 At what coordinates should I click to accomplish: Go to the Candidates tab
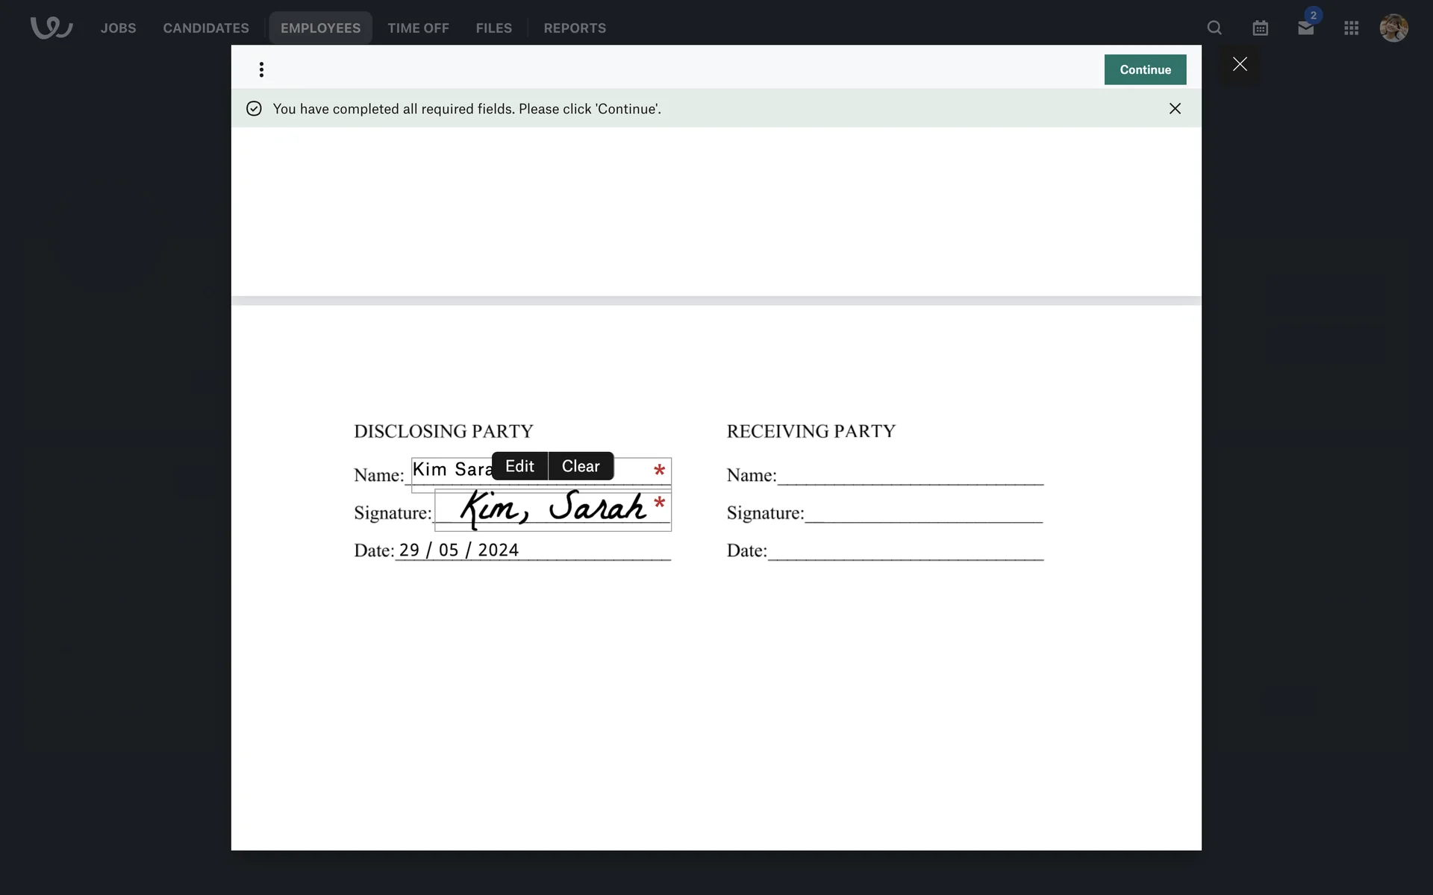(x=206, y=28)
